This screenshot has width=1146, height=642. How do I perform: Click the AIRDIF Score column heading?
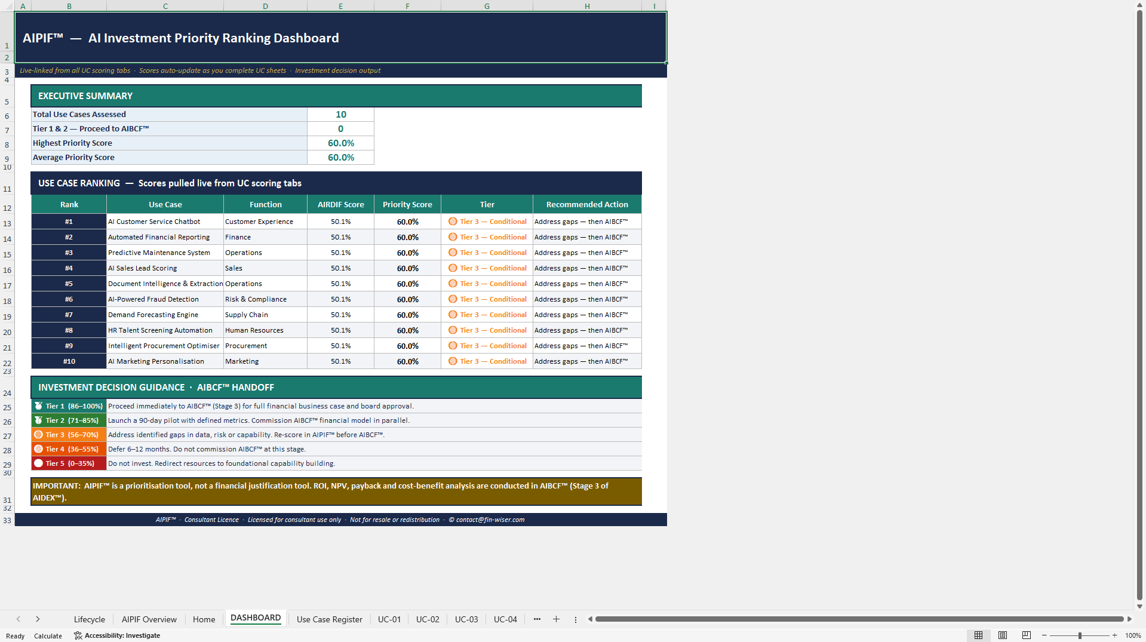340,204
